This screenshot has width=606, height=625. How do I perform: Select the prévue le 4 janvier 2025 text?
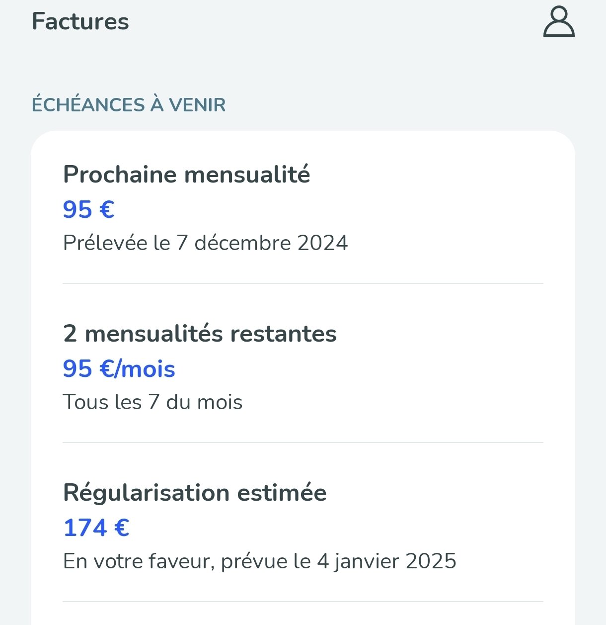339,561
